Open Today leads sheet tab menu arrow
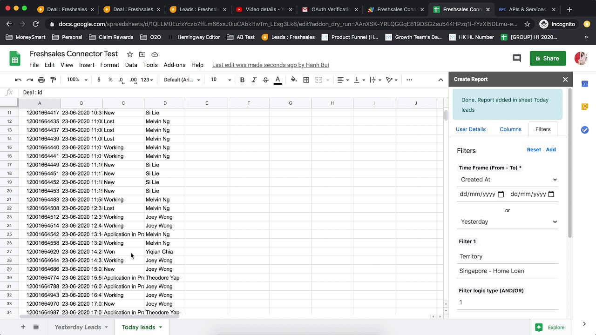596x335 pixels. point(161,327)
